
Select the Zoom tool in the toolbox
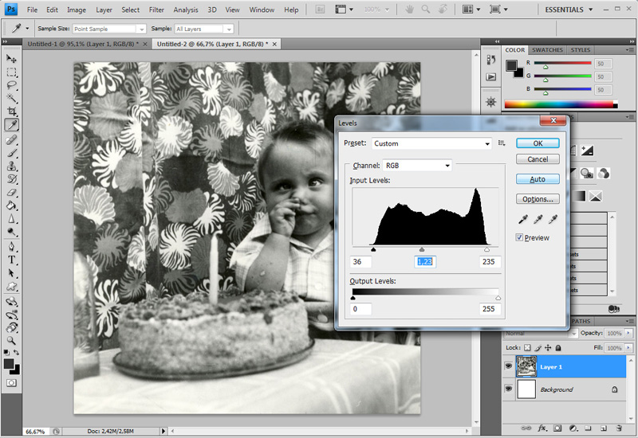pos(12,340)
